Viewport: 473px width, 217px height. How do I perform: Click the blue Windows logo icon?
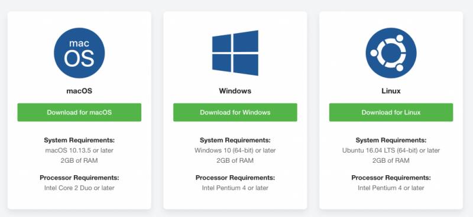click(x=235, y=52)
